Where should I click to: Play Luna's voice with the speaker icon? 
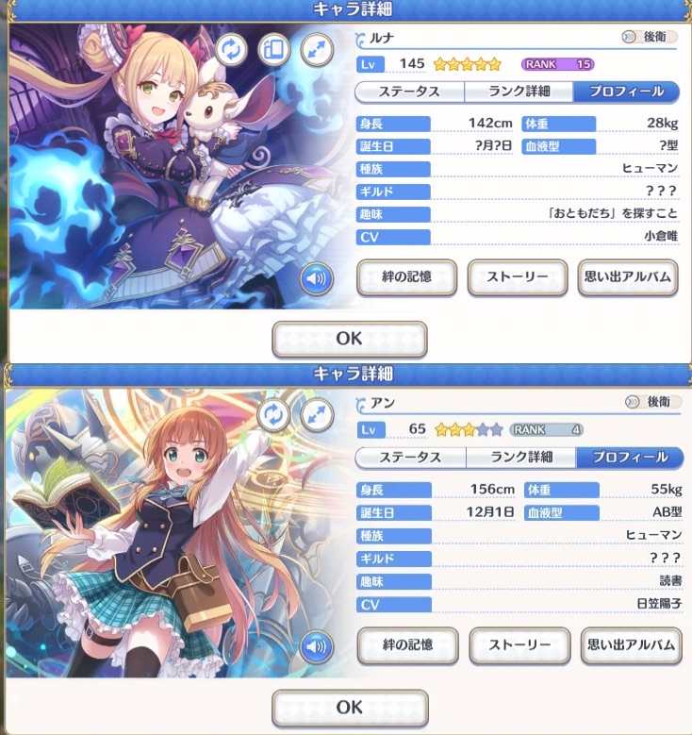(x=317, y=279)
